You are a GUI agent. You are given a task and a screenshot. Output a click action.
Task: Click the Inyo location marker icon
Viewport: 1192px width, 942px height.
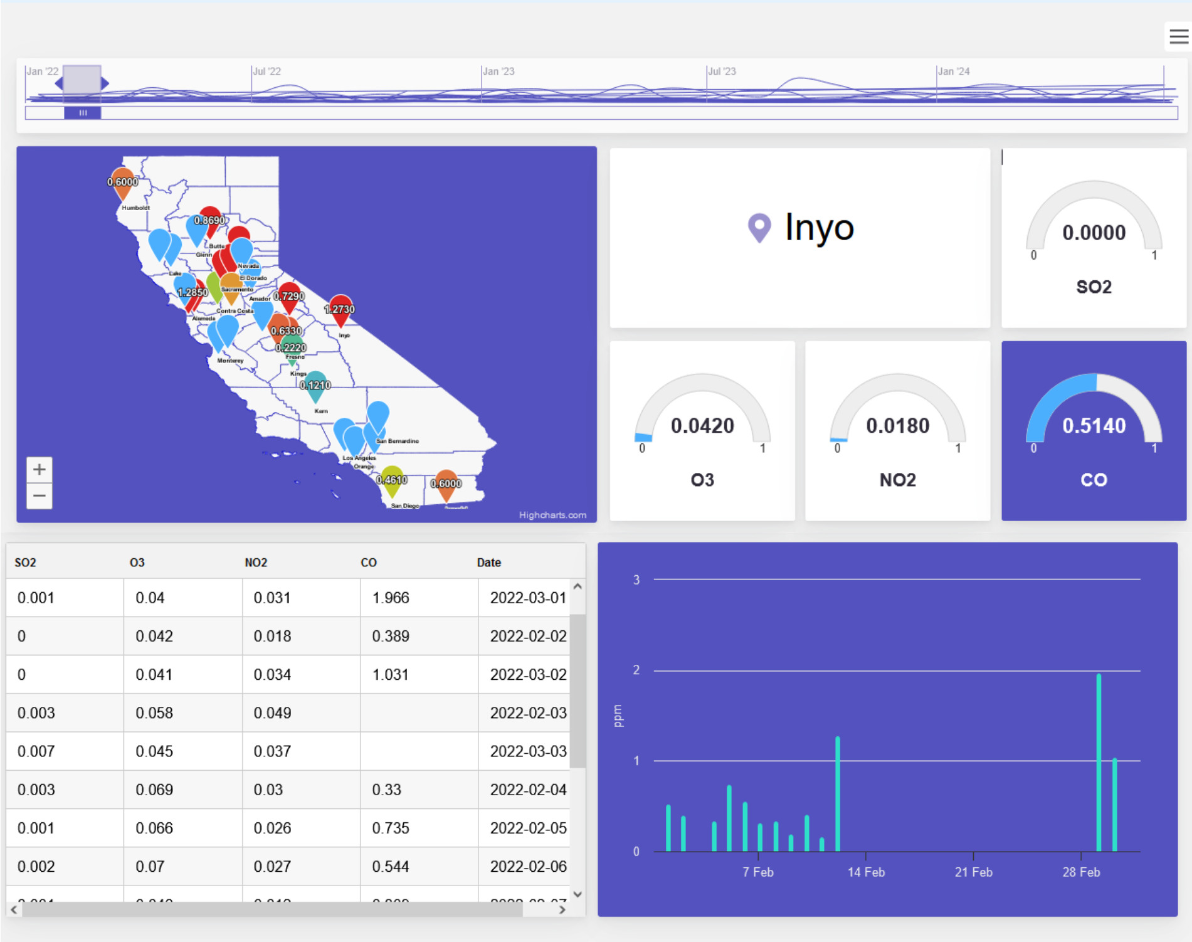tap(759, 228)
